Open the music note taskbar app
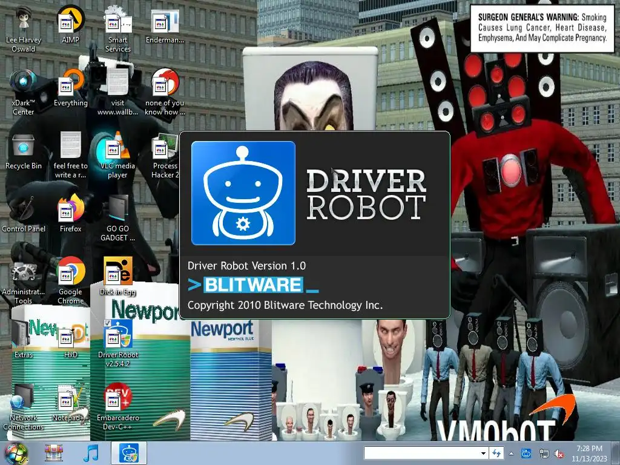Screen dimensions: 620x465 (91, 453)
